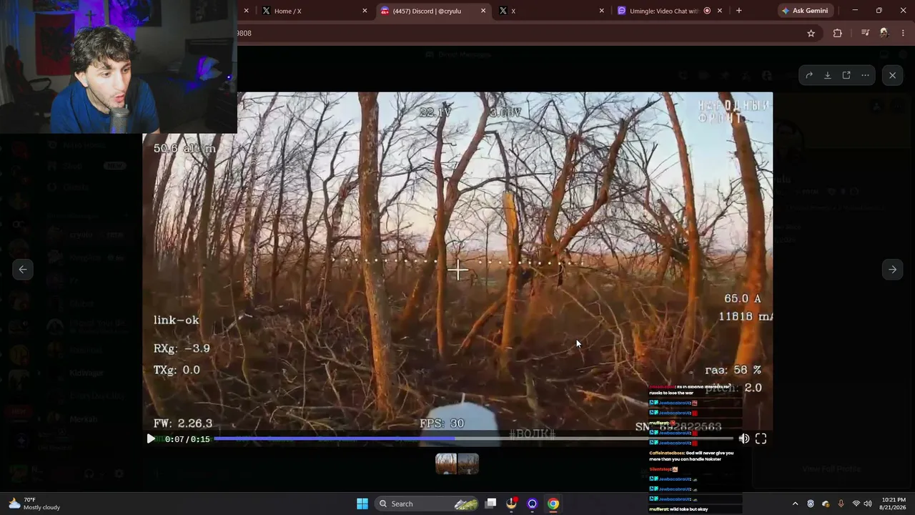Mute the video volume
The width and height of the screenshot is (915, 515).
[x=744, y=438]
